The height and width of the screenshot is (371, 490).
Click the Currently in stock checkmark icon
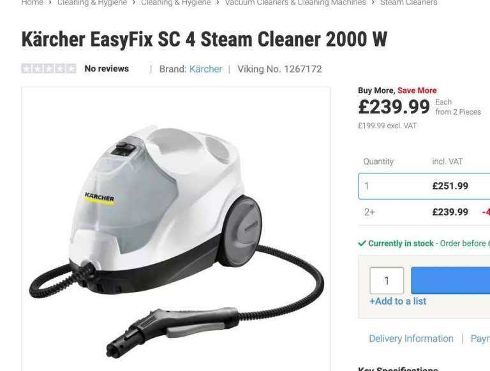click(x=362, y=244)
